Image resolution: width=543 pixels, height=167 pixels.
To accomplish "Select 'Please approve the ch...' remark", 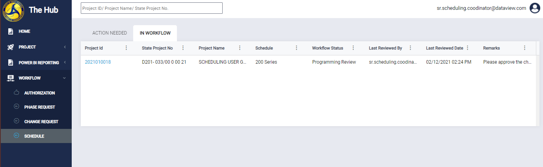I will (507, 62).
